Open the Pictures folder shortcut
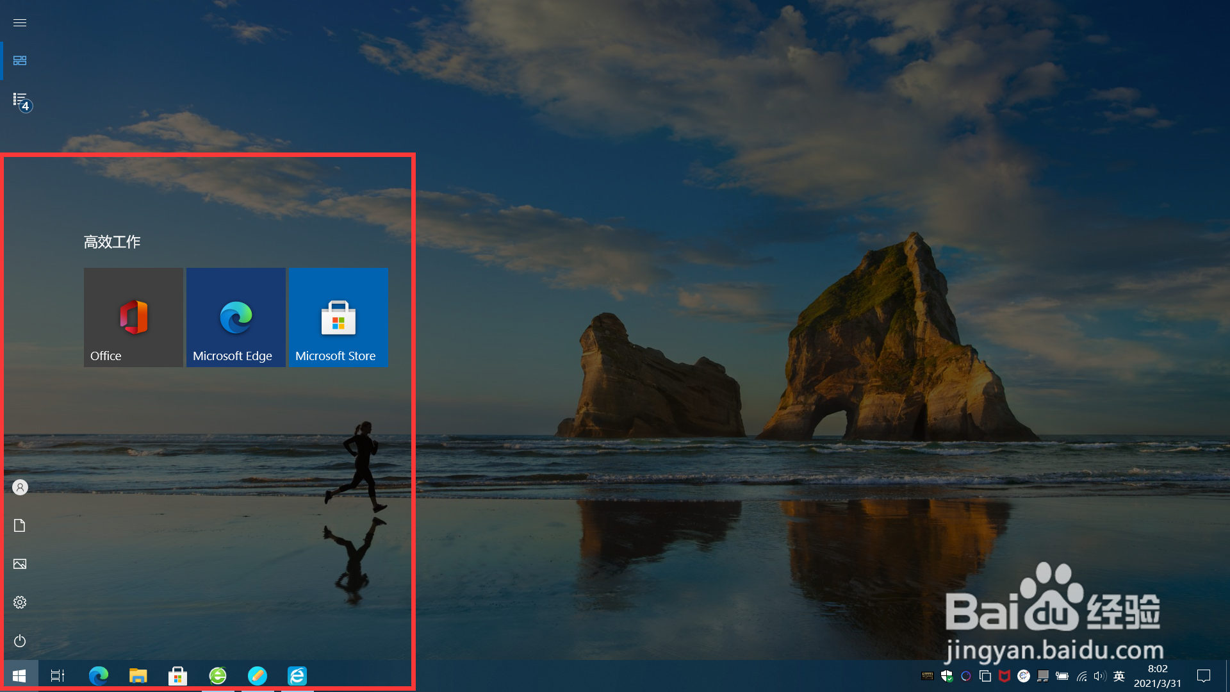This screenshot has width=1230, height=692. point(20,564)
